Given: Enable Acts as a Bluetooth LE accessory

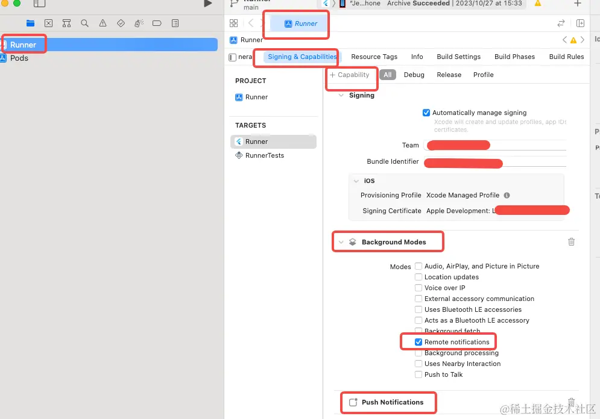Looking at the screenshot, I should pos(418,320).
